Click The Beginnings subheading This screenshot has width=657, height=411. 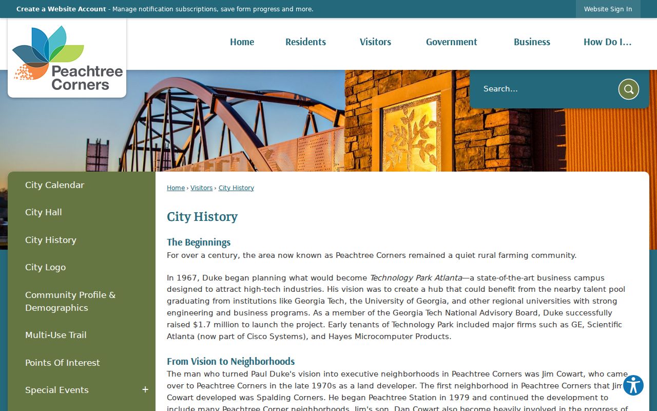[x=199, y=242]
